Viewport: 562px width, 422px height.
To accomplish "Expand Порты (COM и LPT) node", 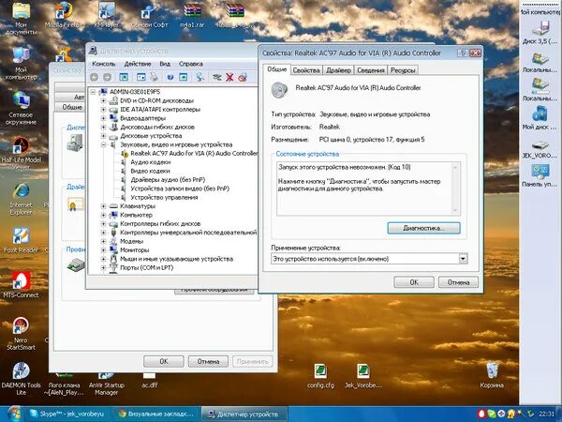I will (x=103, y=267).
